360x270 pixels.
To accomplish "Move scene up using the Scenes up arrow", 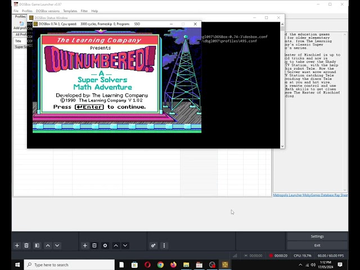I will click(x=48, y=245).
